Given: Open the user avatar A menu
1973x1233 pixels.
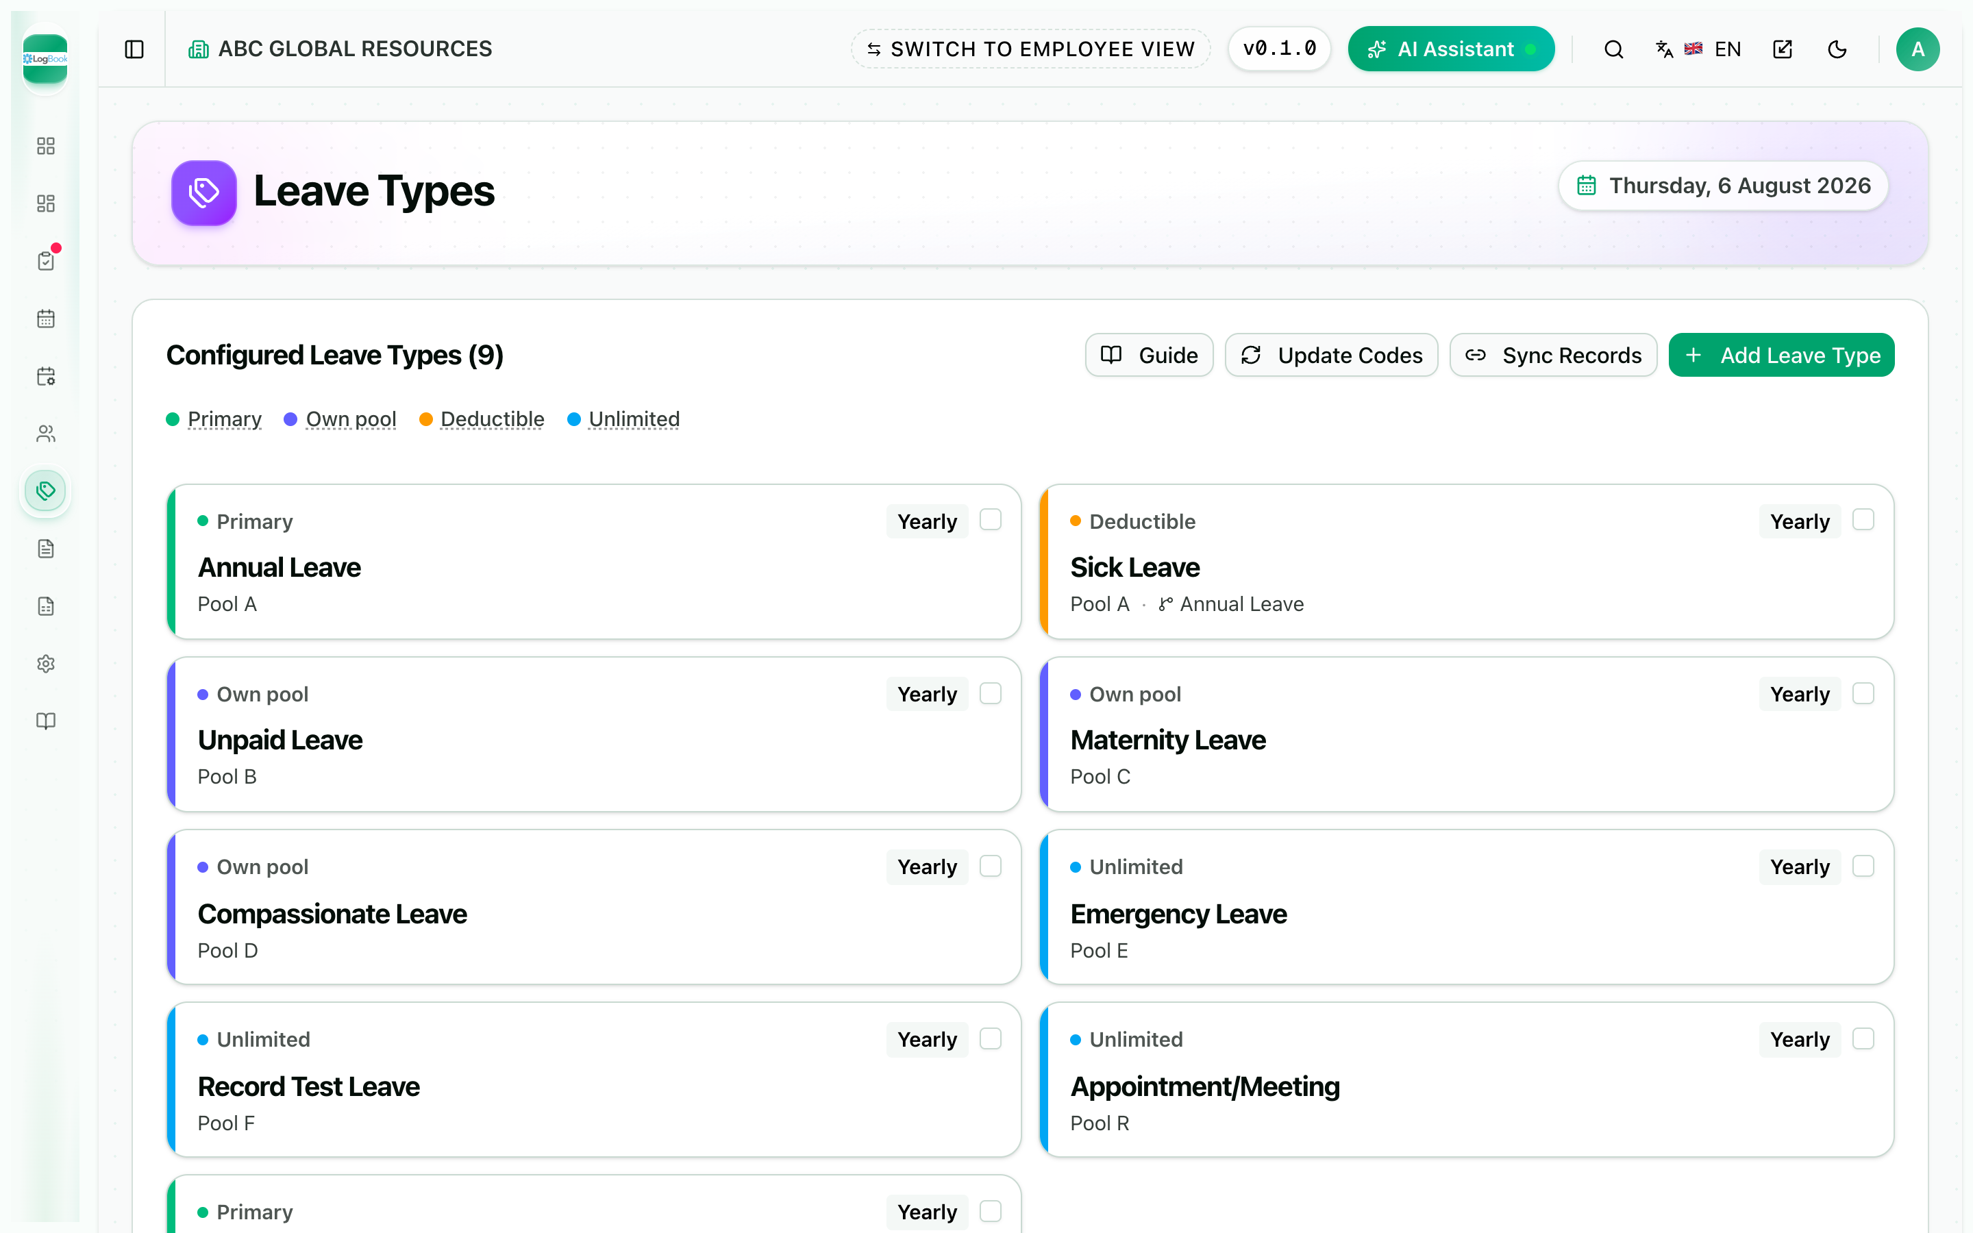Looking at the screenshot, I should (x=1918, y=50).
